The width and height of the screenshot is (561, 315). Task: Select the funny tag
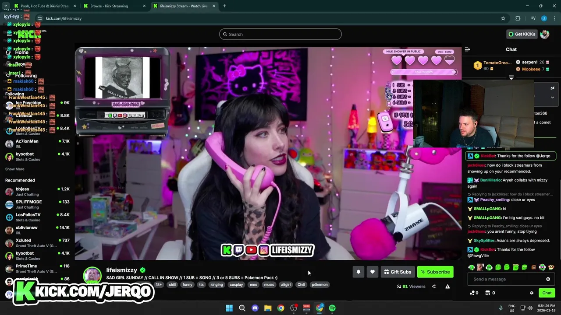point(188,285)
